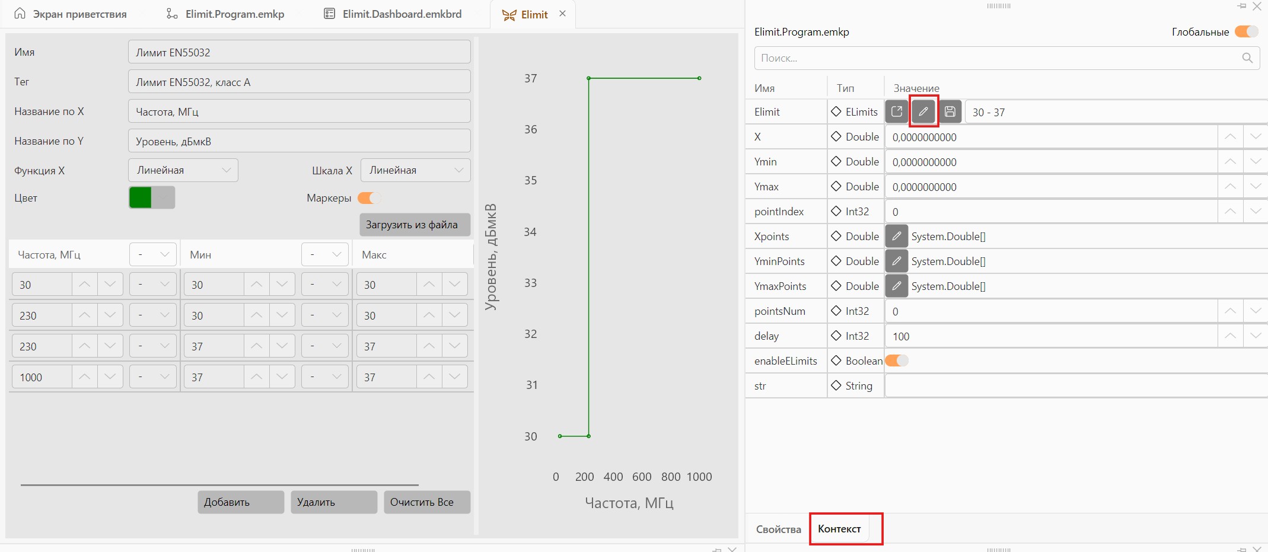The width and height of the screenshot is (1268, 552).
Task: Edit the YmaxPoints array with pencil icon
Action: [897, 286]
